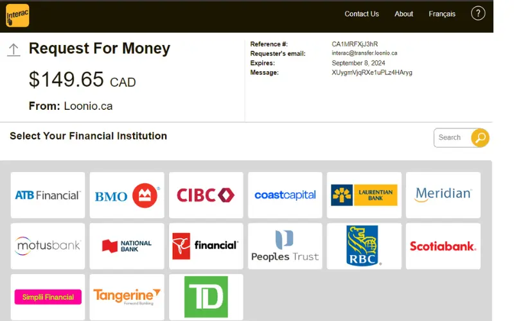Focus the Search institution input field

[x=453, y=137]
